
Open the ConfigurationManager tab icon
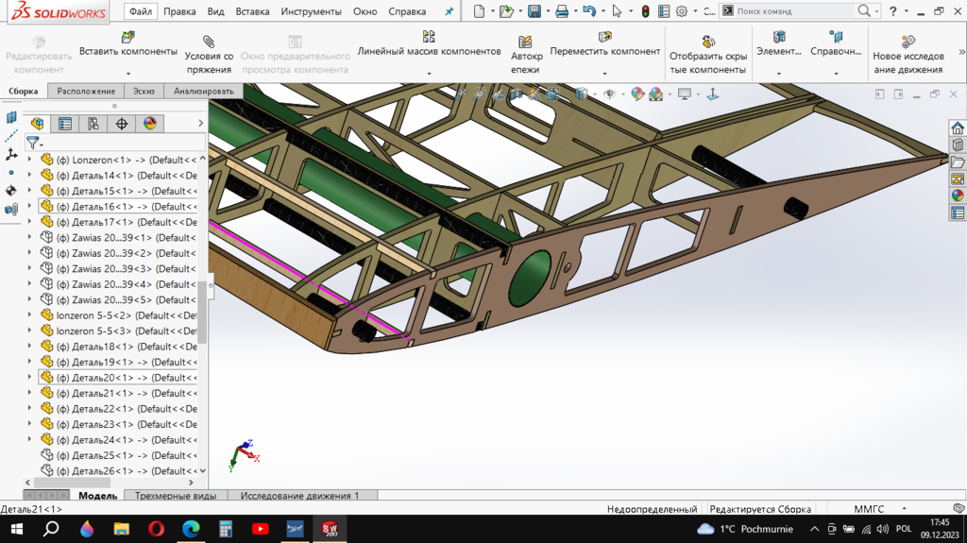pyautogui.click(x=93, y=124)
